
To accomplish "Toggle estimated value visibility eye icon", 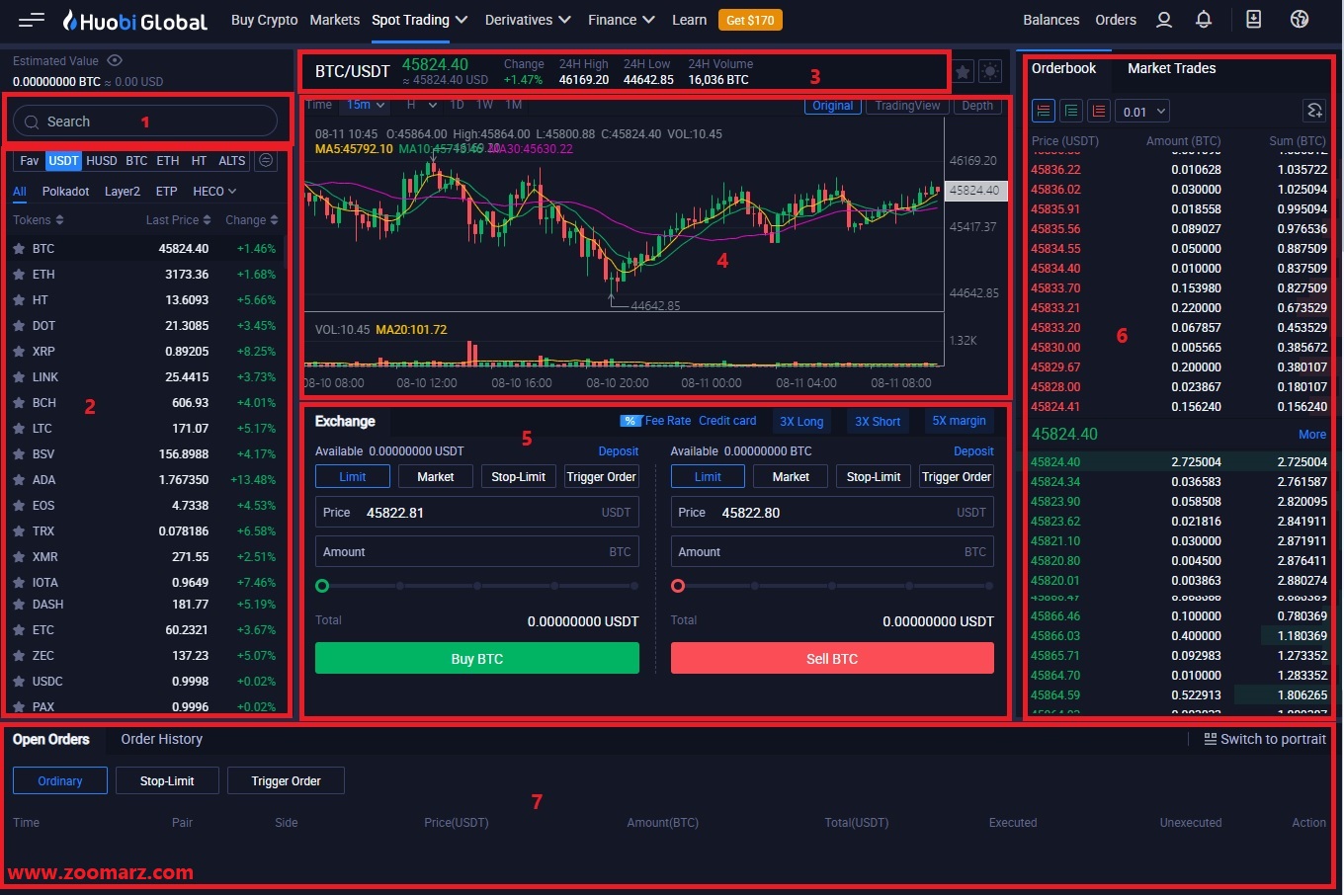I will click(x=115, y=60).
